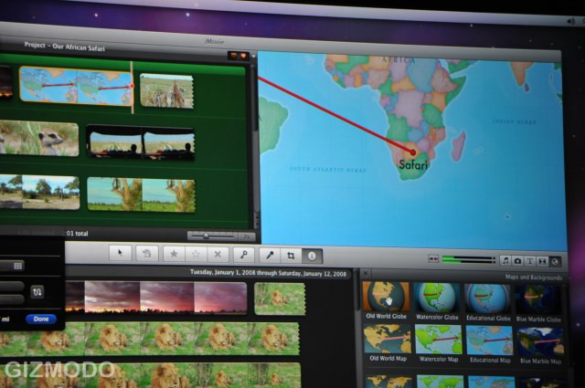Mark selection as favorite with black star
Screen dimensions: 585x388
[174, 254]
